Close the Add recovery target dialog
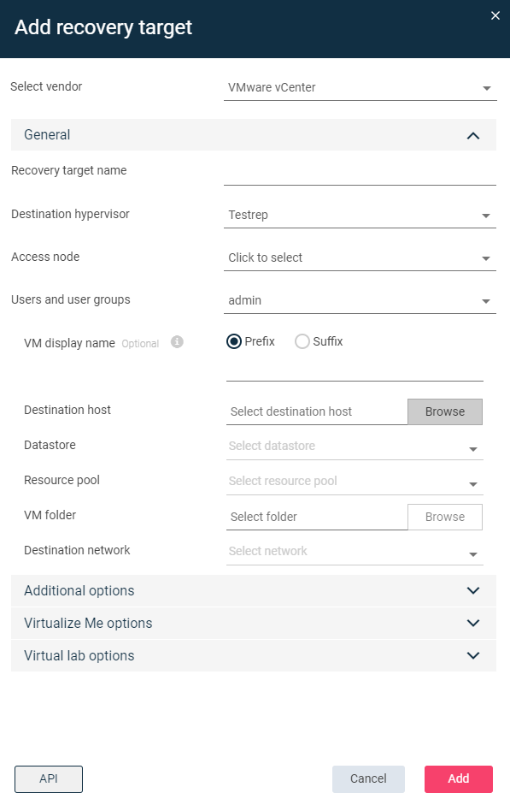 495,15
